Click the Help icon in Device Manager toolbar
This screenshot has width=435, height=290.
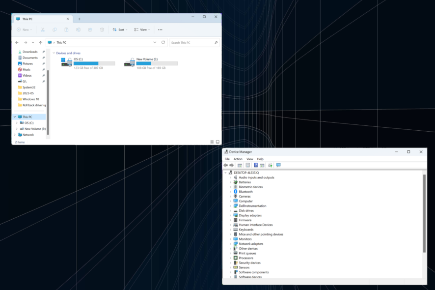pos(256,165)
